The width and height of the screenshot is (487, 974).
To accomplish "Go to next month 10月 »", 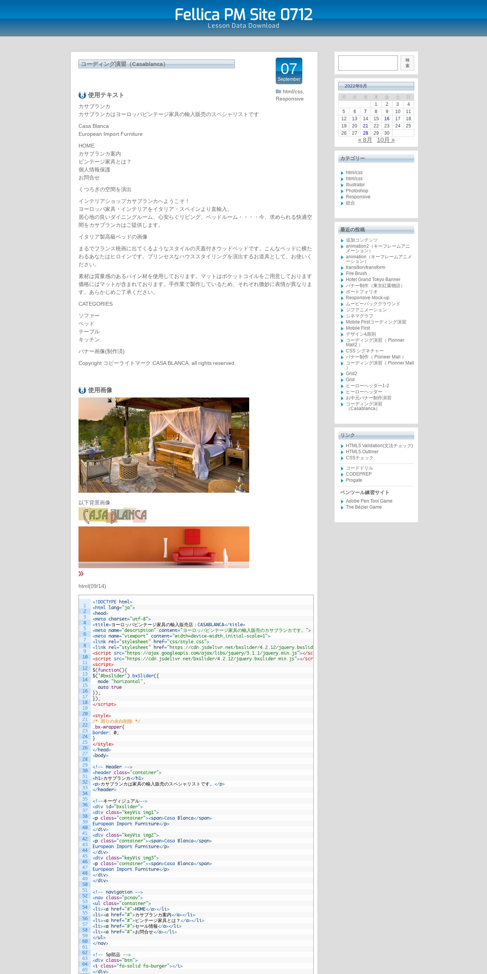I will click(x=386, y=140).
